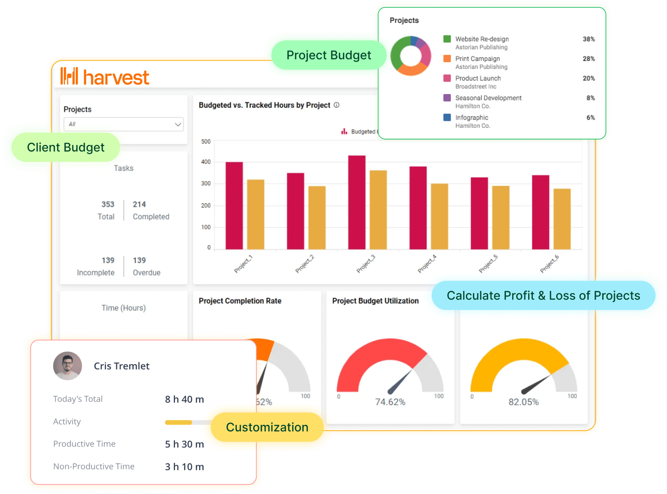The height and width of the screenshot is (494, 667).
Task: Click the red Budgeted bar for Project_3
Action: (x=357, y=202)
